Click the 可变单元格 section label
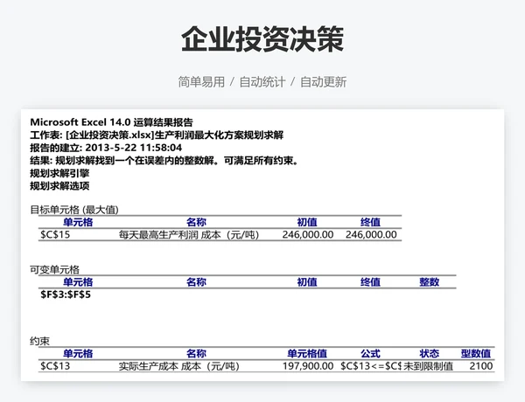Screen dimensions: 525x402 point(54,269)
